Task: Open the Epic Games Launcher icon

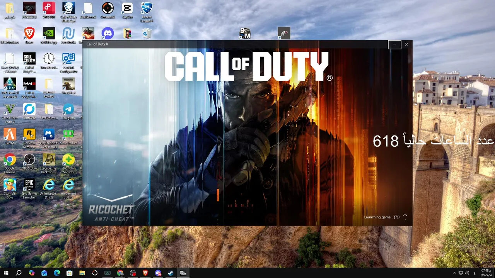Action: [x=29, y=188]
